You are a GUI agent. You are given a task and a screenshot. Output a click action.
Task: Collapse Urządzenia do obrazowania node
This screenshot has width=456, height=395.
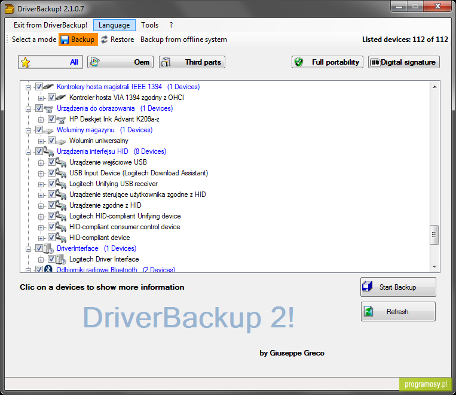(x=28, y=109)
